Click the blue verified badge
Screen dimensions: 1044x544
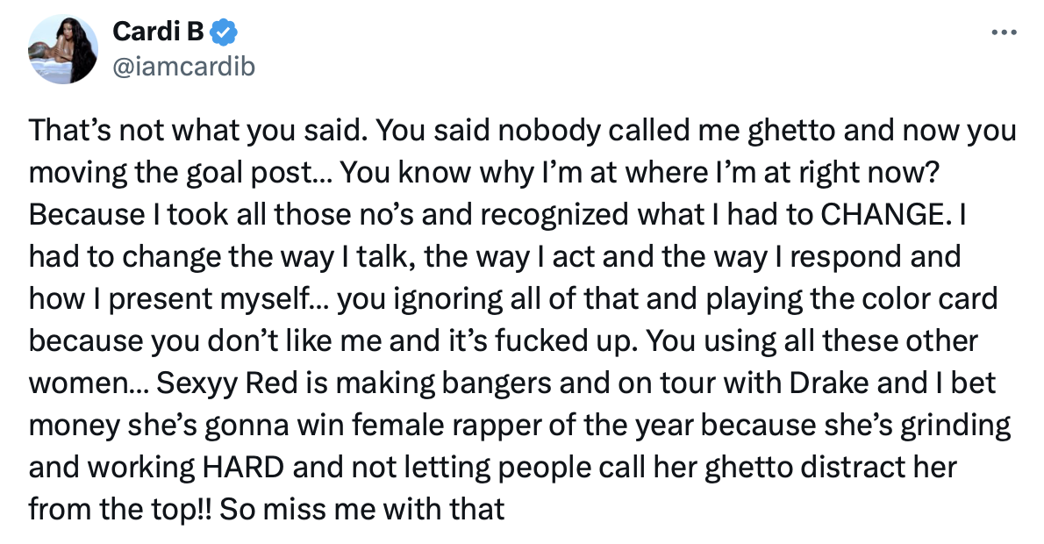point(225,33)
